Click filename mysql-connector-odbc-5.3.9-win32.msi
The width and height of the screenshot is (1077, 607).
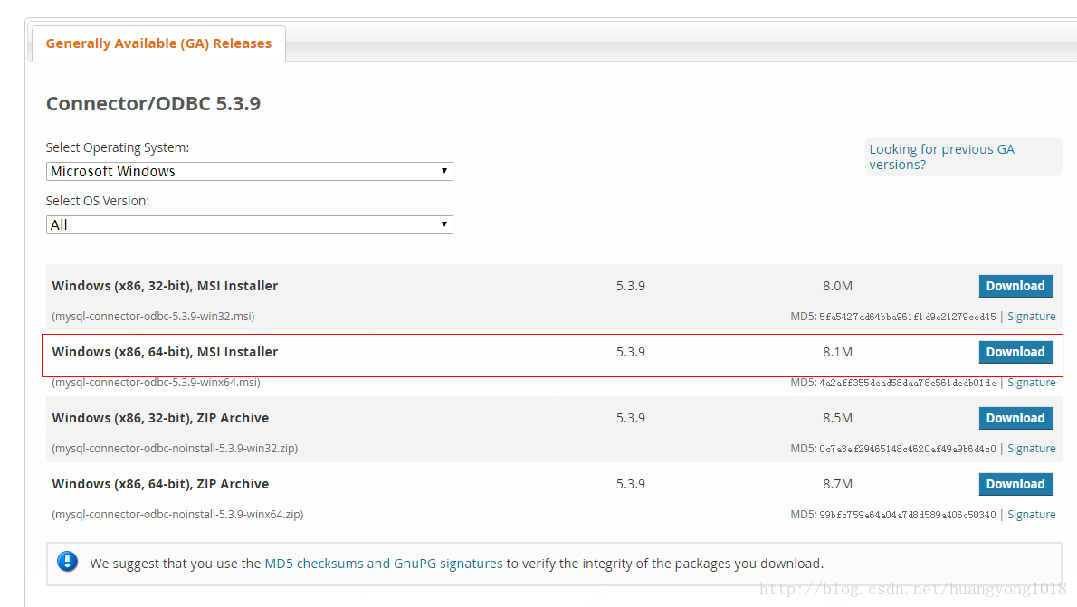153,316
